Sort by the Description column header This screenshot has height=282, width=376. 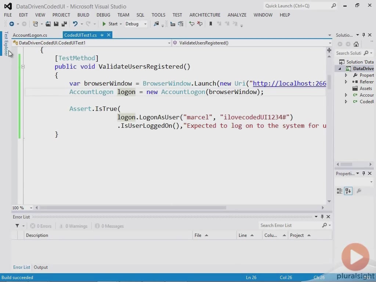click(x=108, y=235)
